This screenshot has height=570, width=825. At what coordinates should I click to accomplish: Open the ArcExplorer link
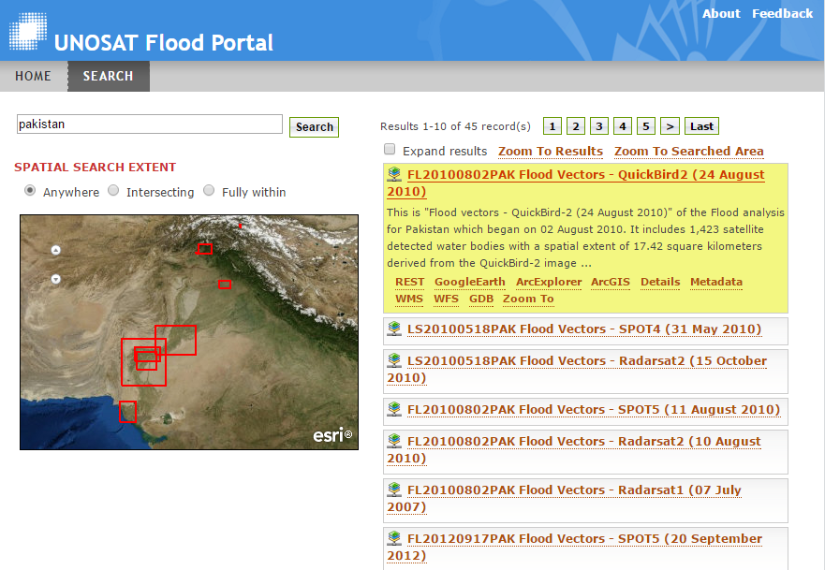click(x=549, y=282)
